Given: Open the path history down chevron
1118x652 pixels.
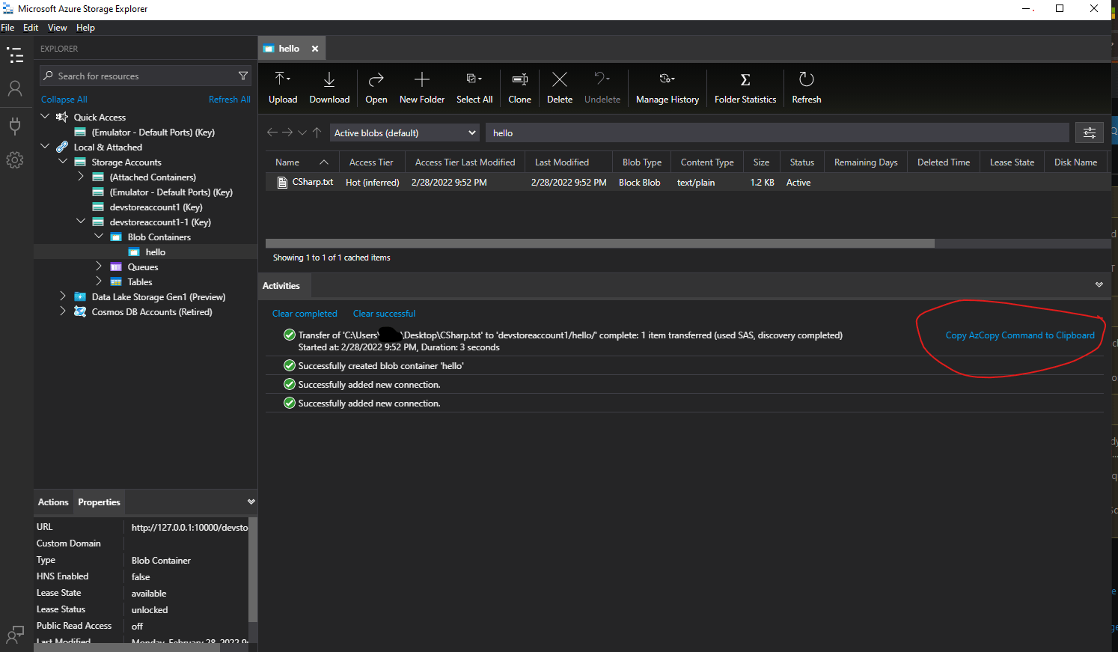Looking at the screenshot, I should pyautogui.click(x=302, y=132).
